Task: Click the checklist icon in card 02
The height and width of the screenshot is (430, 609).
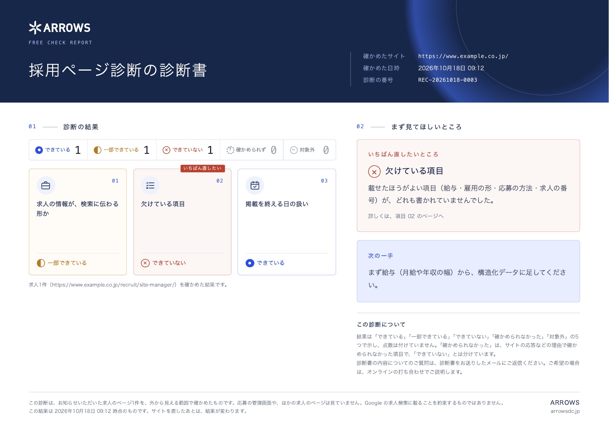Action: pos(150,185)
